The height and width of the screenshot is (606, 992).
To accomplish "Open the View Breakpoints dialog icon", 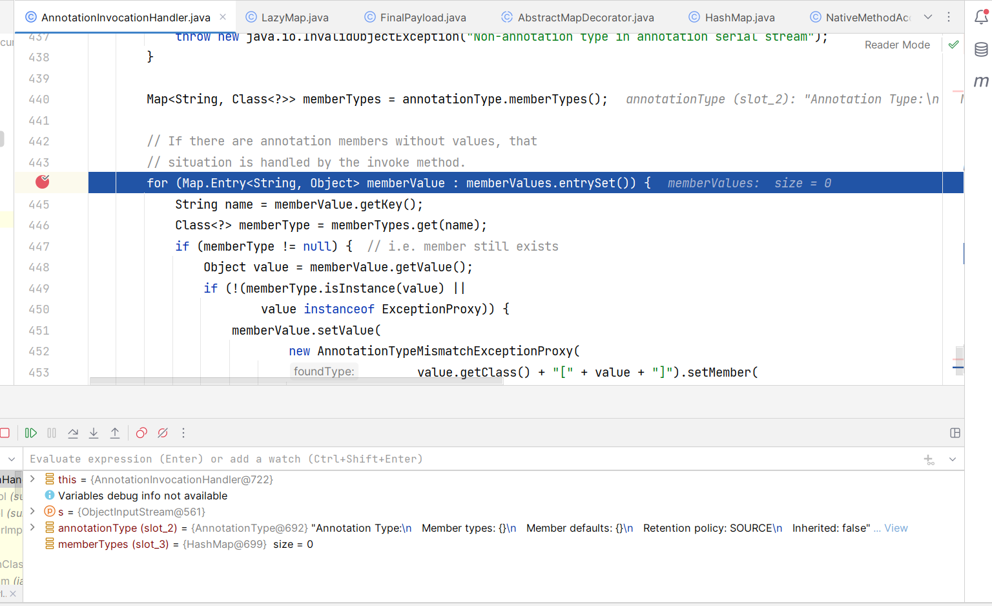I will point(141,433).
